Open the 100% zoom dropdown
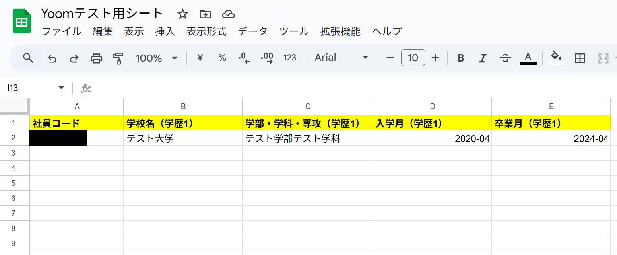This screenshot has height=255, width=617. (x=156, y=58)
